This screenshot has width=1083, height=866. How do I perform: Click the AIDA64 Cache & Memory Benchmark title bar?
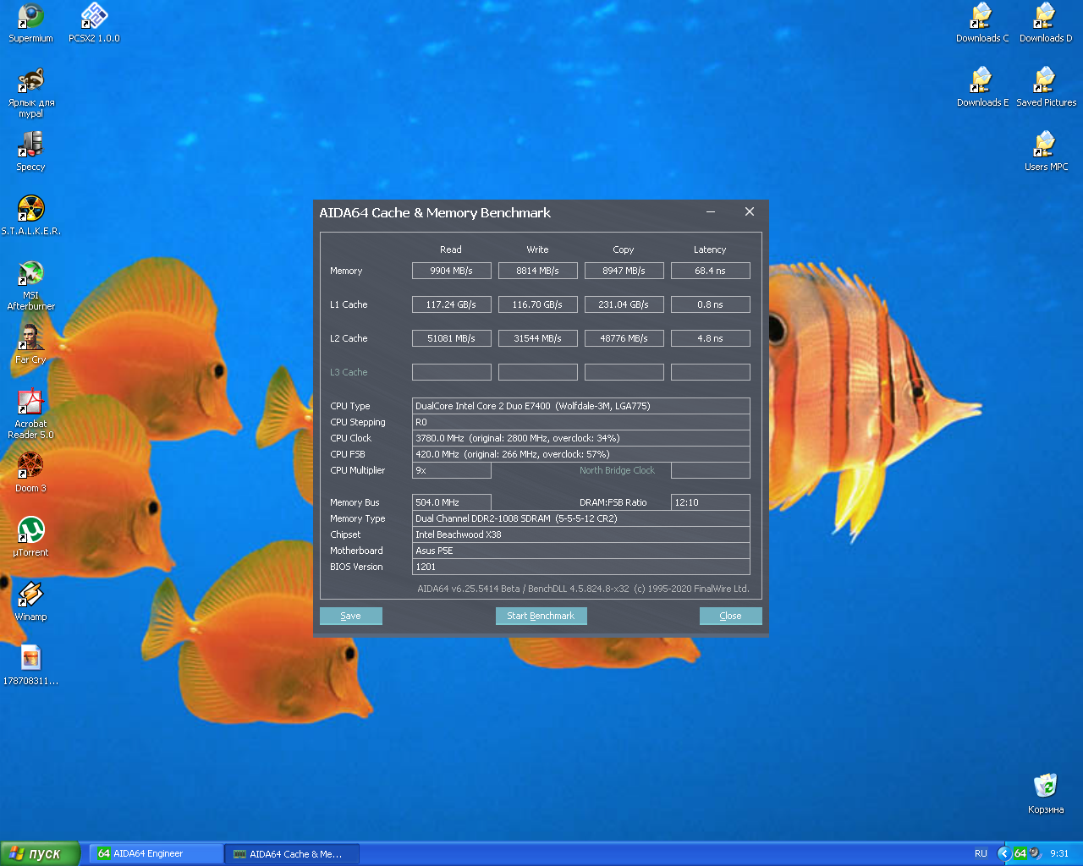(435, 213)
